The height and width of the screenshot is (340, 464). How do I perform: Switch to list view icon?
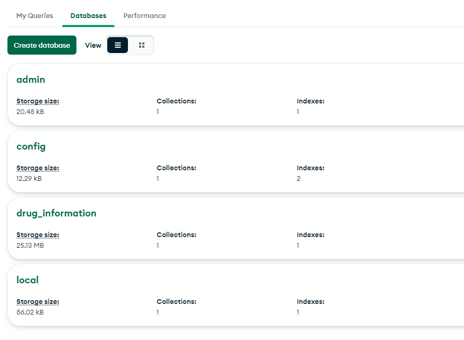(117, 45)
